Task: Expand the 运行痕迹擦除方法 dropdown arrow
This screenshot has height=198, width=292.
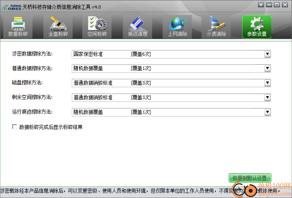Action: 267,112
